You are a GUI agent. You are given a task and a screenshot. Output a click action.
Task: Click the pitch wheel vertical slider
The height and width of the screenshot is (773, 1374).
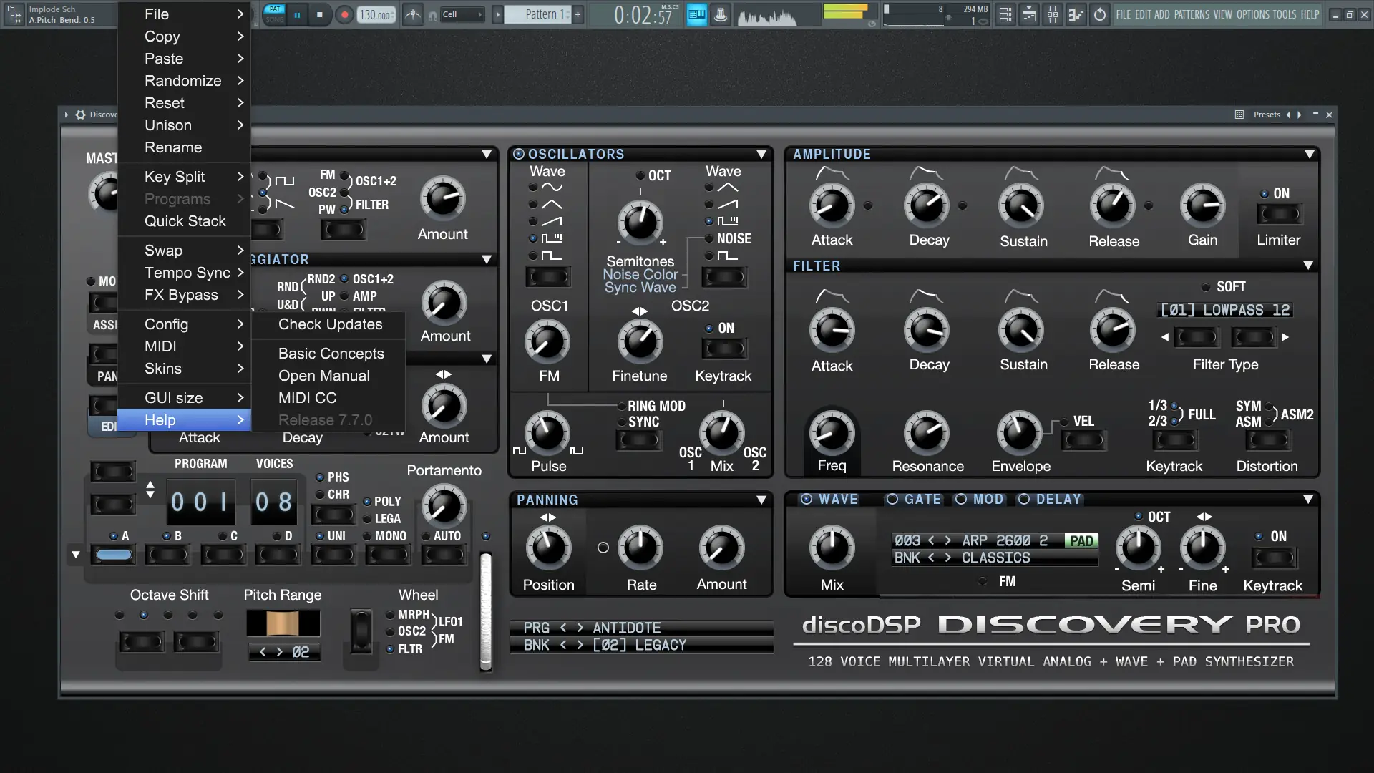(x=486, y=611)
